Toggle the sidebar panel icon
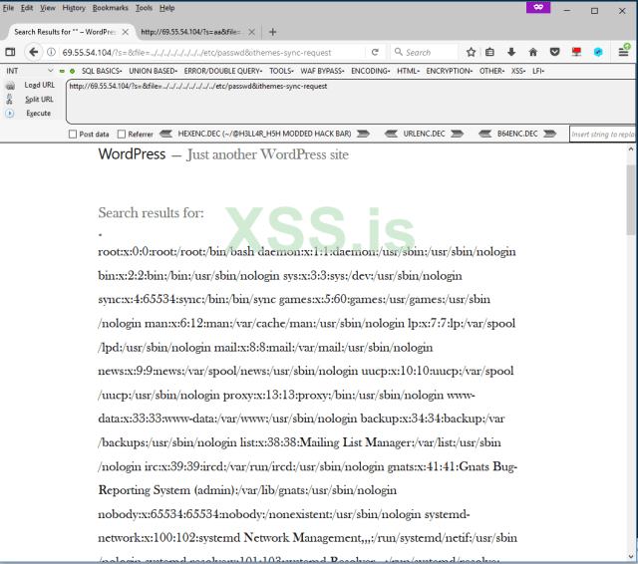 coord(10,52)
